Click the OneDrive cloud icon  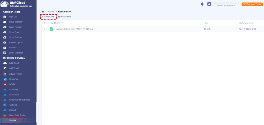5,89
